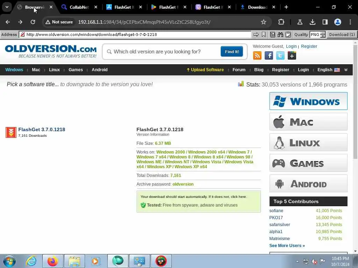Open Internet Explorer from the taskbar
358x268 pixels.
tap(31, 261)
